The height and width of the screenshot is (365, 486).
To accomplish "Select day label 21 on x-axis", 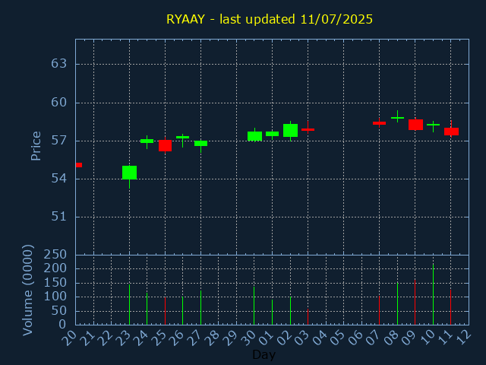I will pos(87,338).
